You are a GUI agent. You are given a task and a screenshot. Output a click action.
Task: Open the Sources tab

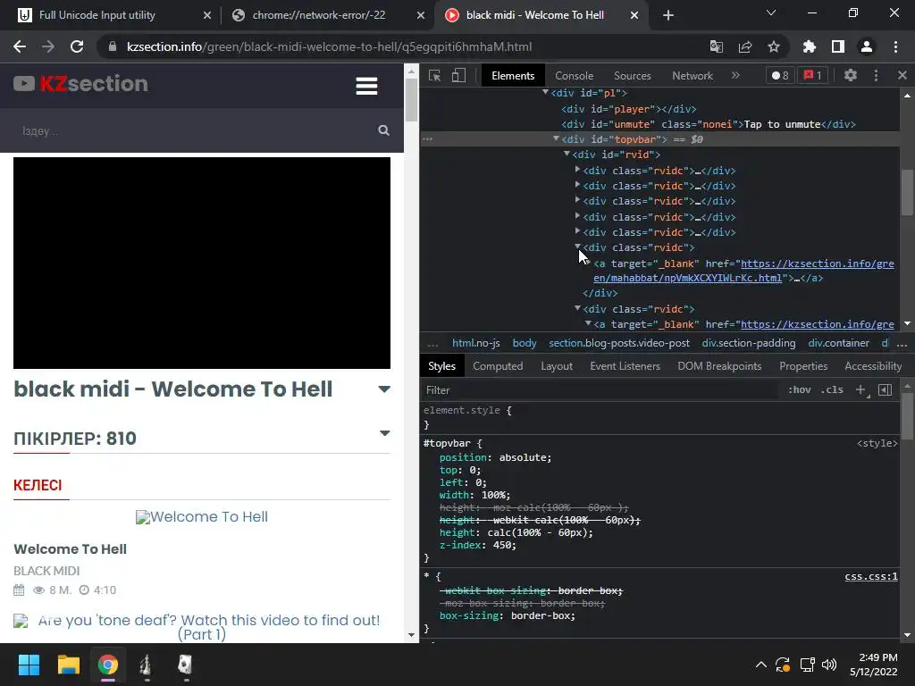click(633, 76)
